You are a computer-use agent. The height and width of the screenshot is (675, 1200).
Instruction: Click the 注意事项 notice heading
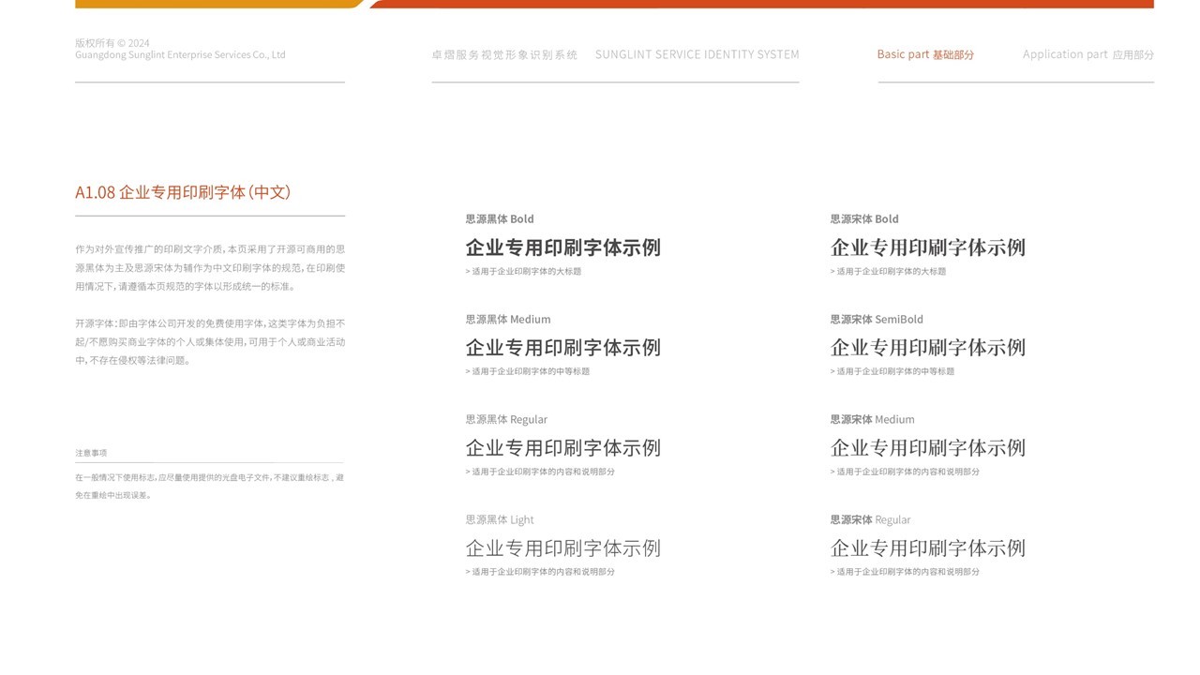coord(91,452)
